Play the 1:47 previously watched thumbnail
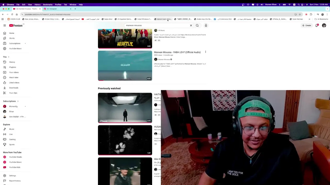330x185 pixels. pyautogui.click(x=125, y=140)
